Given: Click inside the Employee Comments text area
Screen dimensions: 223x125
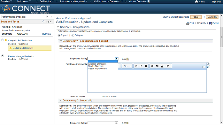Looking at the screenshot, I should 147,81.
